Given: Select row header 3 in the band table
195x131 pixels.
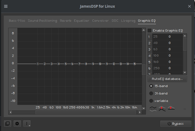Looking at the screenshot, I should pyautogui.click(x=150, y=49).
